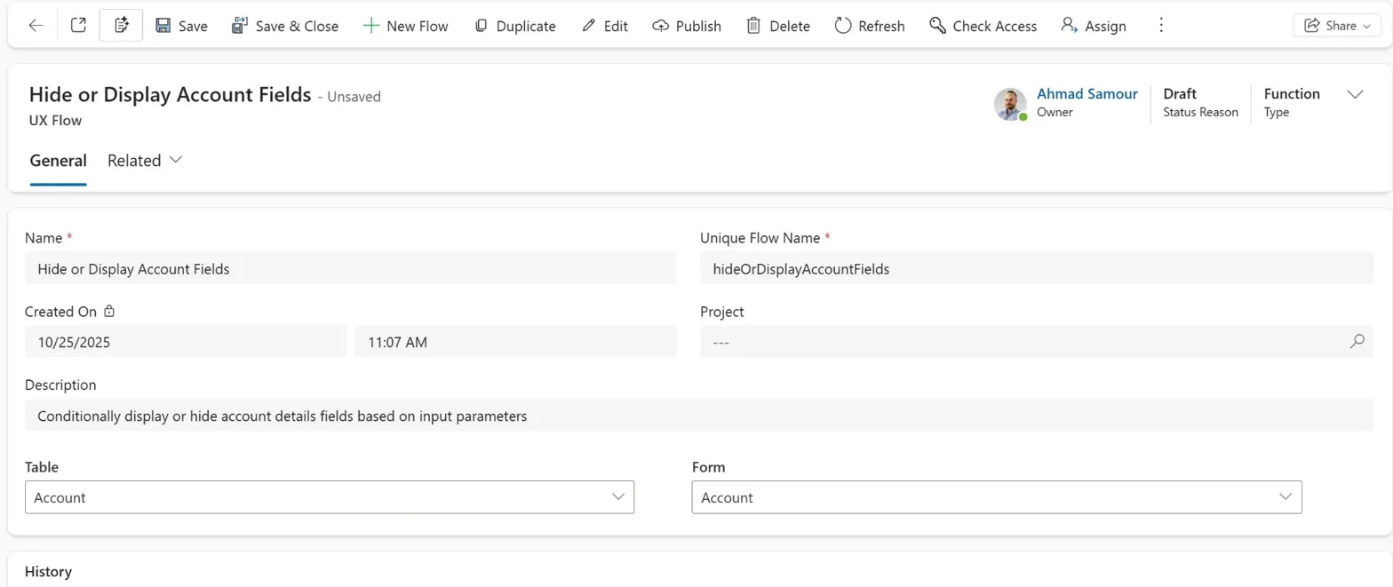Open record in new window icon
This screenshot has height=587, width=1393.
[x=78, y=26]
